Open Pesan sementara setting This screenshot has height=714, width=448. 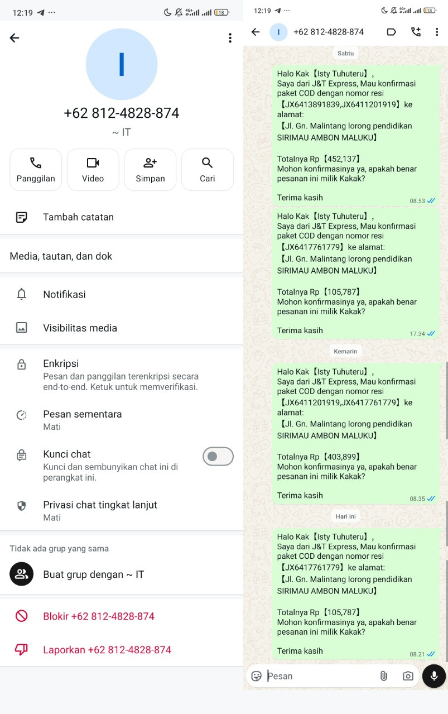coord(122,420)
